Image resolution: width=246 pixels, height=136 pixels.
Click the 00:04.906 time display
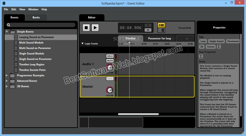(x=130, y=28)
